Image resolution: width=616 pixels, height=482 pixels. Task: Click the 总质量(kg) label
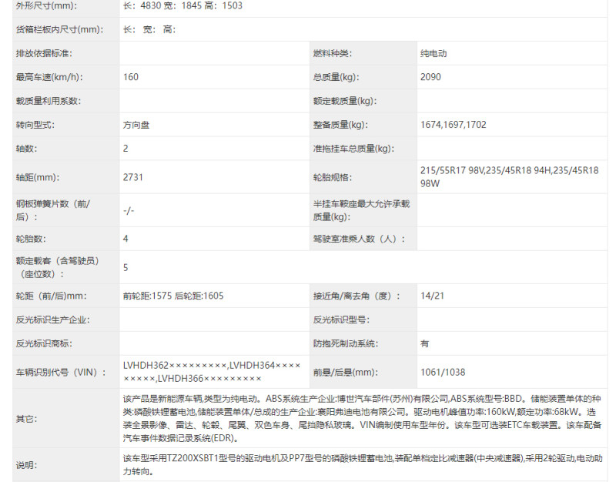tap(336, 77)
